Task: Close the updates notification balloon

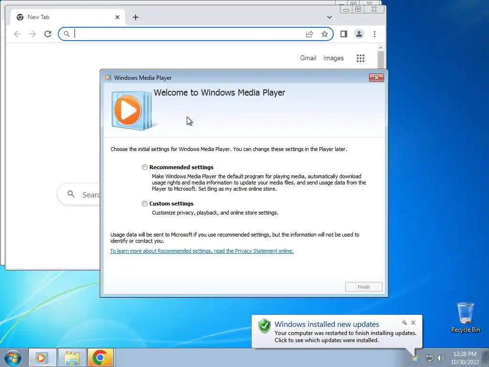Action: pos(413,323)
